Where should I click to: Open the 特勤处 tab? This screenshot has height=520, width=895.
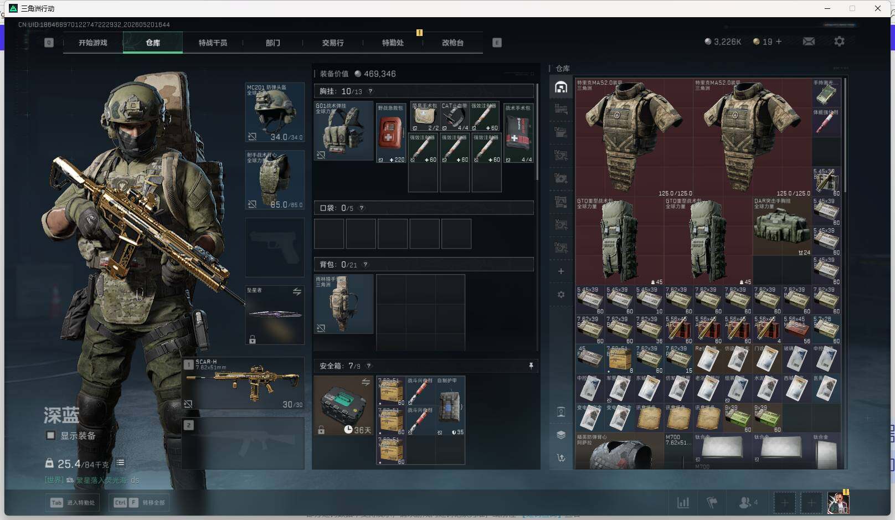393,43
